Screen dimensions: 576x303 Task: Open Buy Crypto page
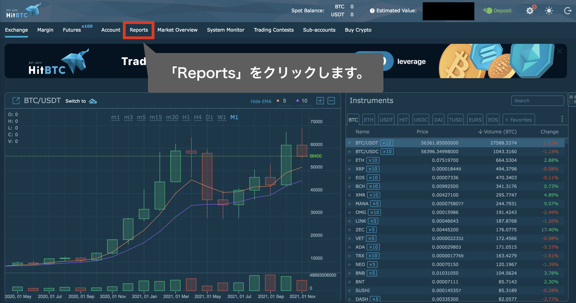[358, 30]
